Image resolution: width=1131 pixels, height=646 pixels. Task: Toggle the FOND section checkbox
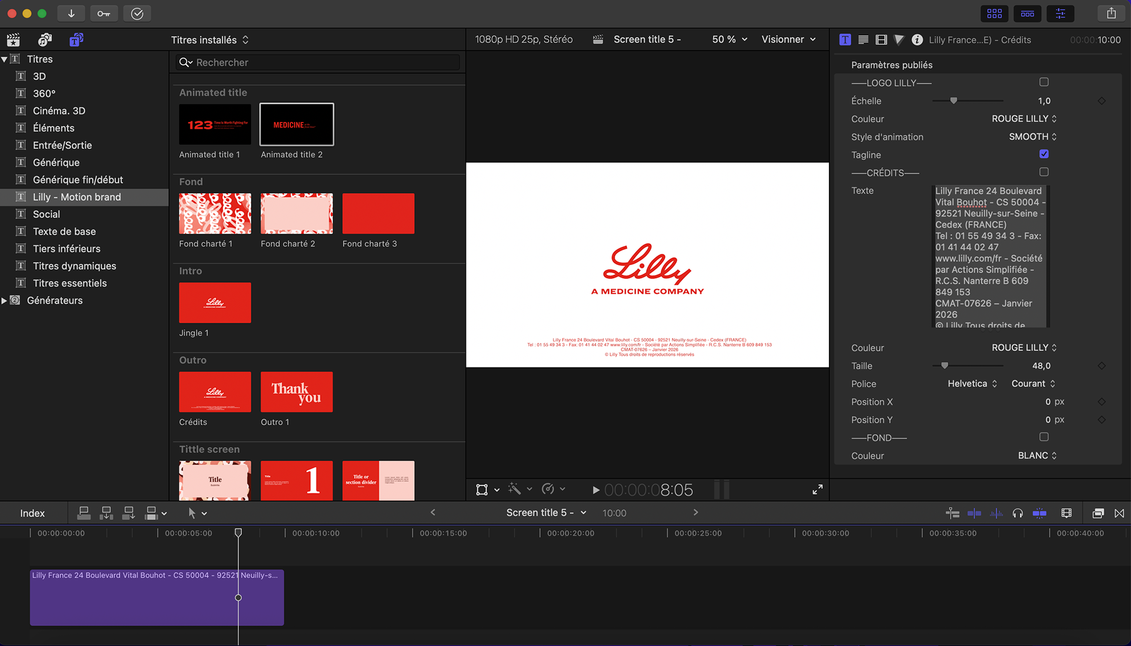tap(1044, 437)
